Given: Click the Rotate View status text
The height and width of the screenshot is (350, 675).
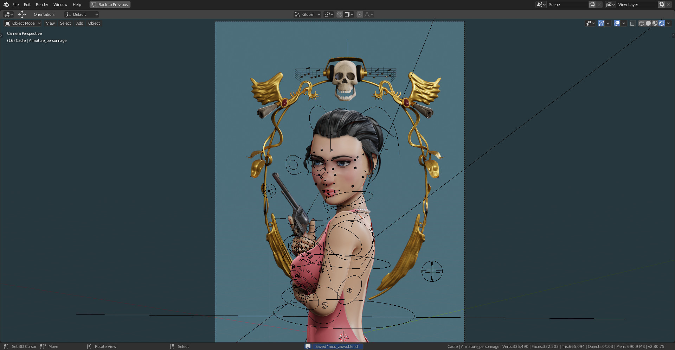Looking at the screenshot, I should click(x=105, y=346).
